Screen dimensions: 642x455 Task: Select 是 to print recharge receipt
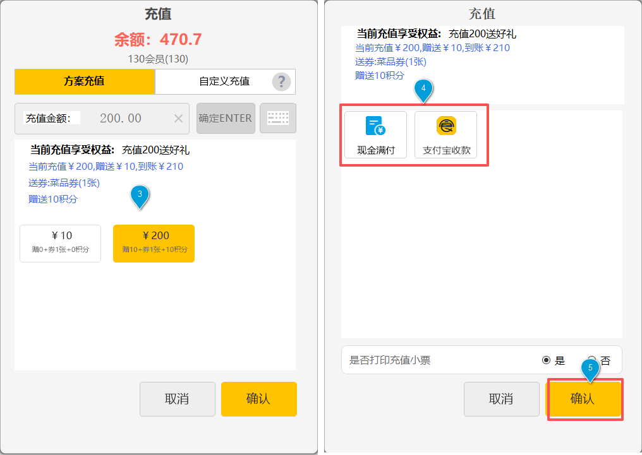coord(547,360)
